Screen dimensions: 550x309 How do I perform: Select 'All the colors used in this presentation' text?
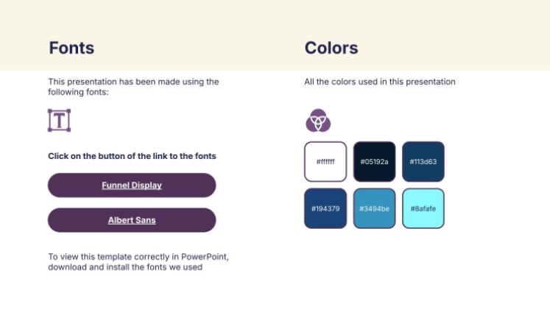(x=380, y=82)
